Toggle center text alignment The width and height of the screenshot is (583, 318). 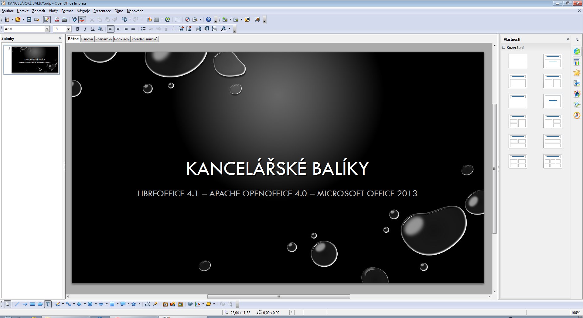118,29
